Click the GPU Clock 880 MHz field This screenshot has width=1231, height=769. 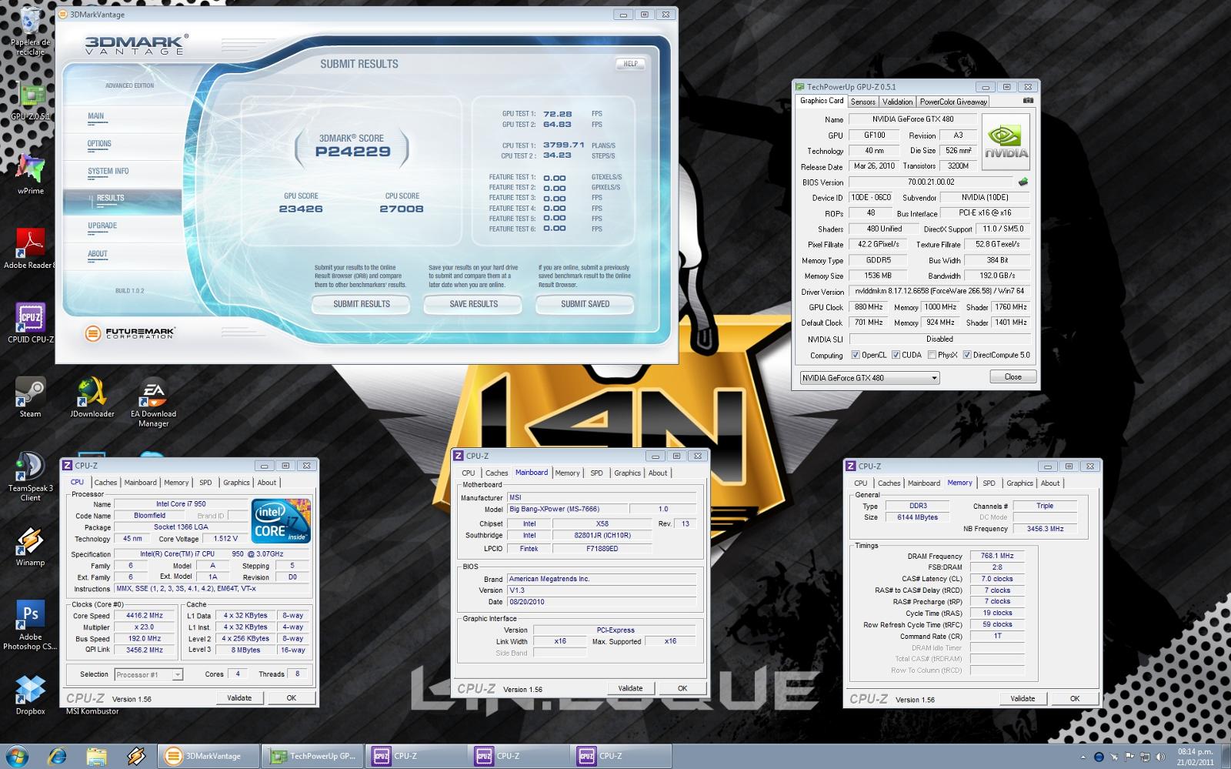[869, 307]
